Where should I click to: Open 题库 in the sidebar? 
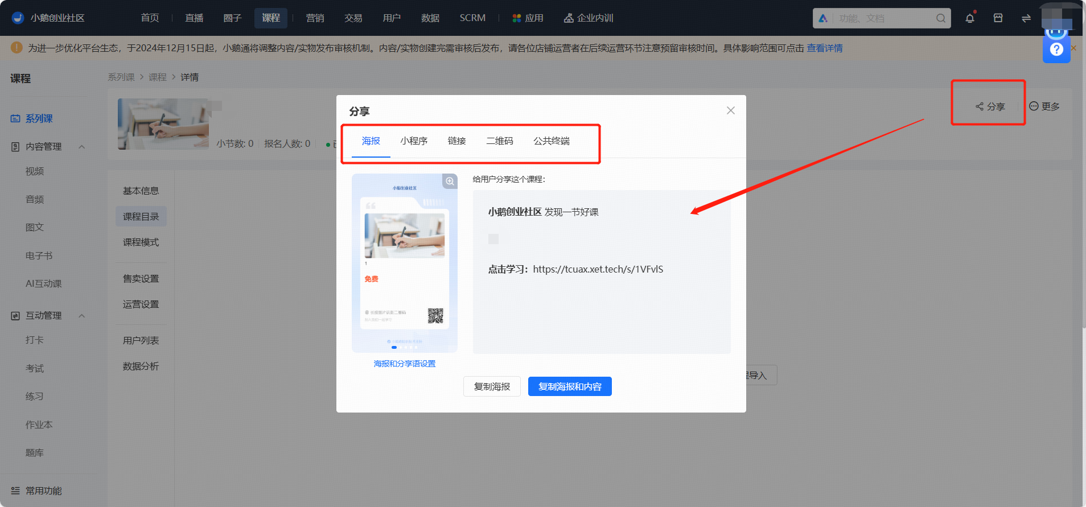pyautogui.click(x=35, y=453)
